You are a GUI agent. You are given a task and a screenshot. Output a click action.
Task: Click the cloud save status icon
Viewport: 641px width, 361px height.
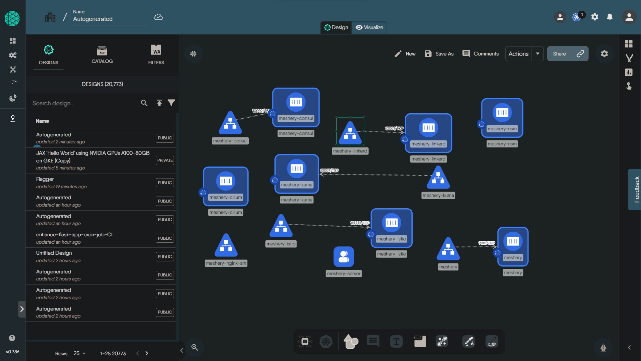click(158, 17)
